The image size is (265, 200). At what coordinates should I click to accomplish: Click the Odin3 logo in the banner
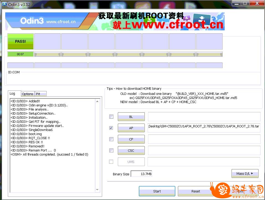pos(32,21)
